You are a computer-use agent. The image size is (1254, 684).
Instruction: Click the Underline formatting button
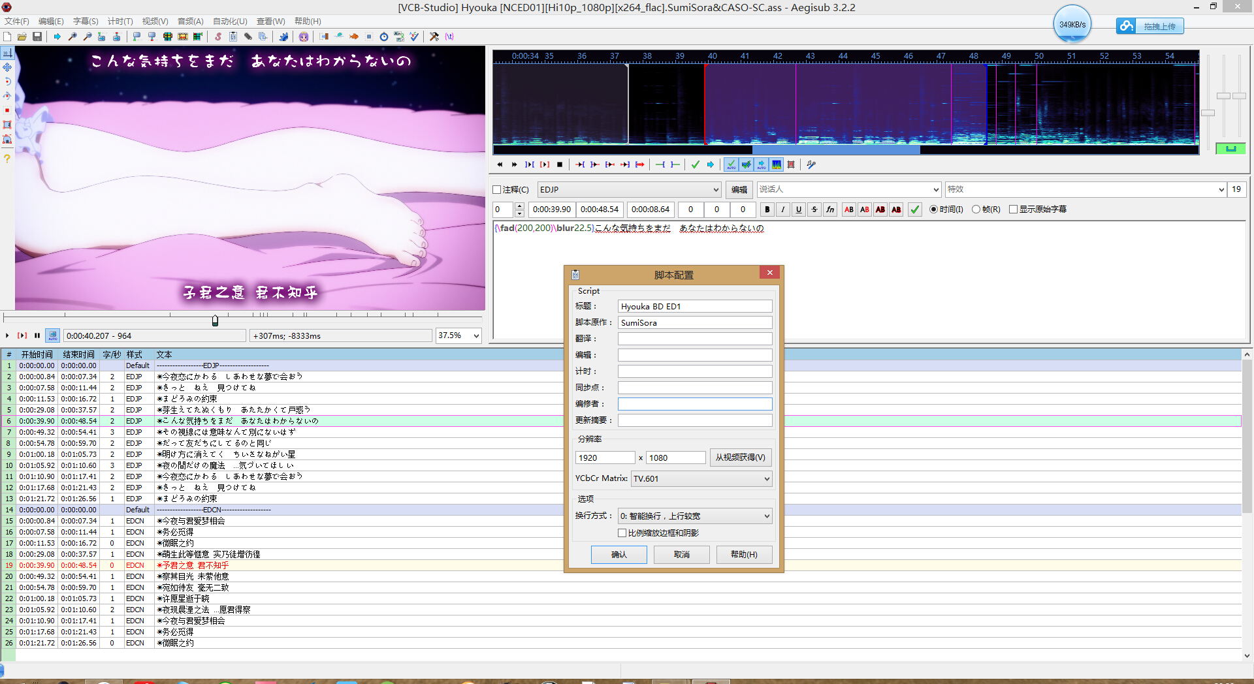tap(799, 210)
